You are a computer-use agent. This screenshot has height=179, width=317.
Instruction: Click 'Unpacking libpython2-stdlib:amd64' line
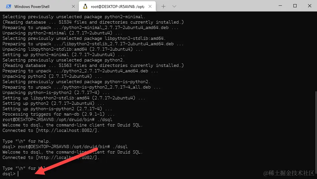point(72,49)
